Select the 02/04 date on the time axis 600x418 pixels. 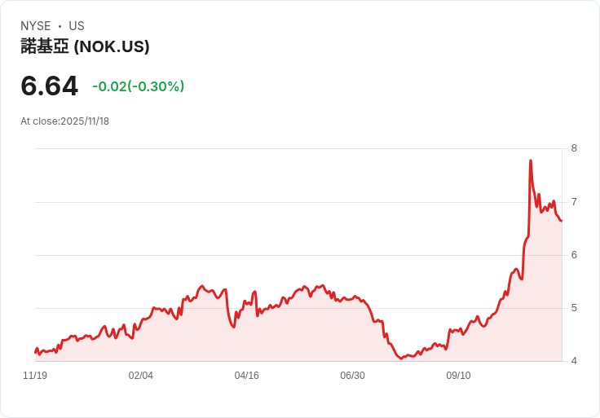click(x=141, y=376)
